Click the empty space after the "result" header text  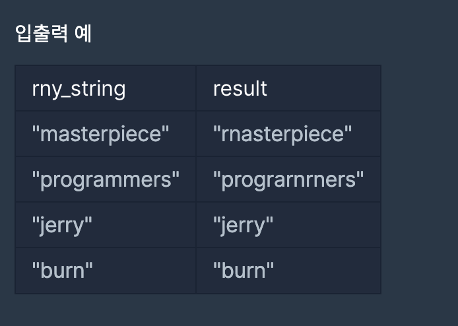tap(323, 88)
